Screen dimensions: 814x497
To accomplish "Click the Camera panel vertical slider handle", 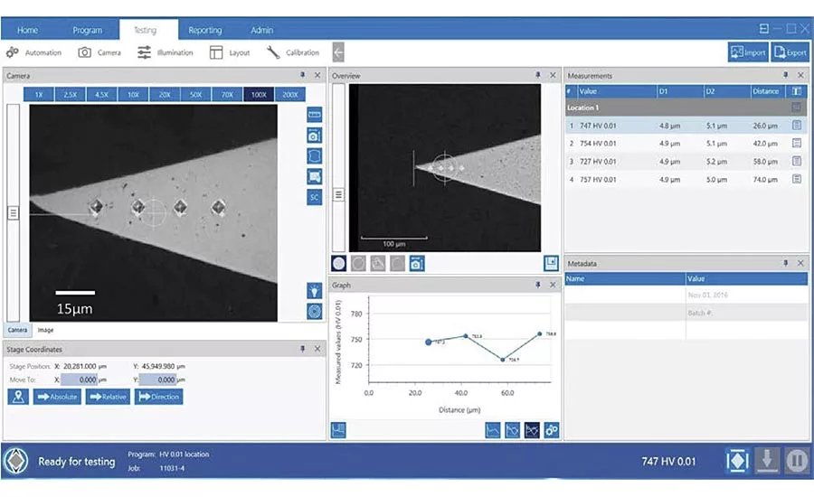I will pos(13,212).
